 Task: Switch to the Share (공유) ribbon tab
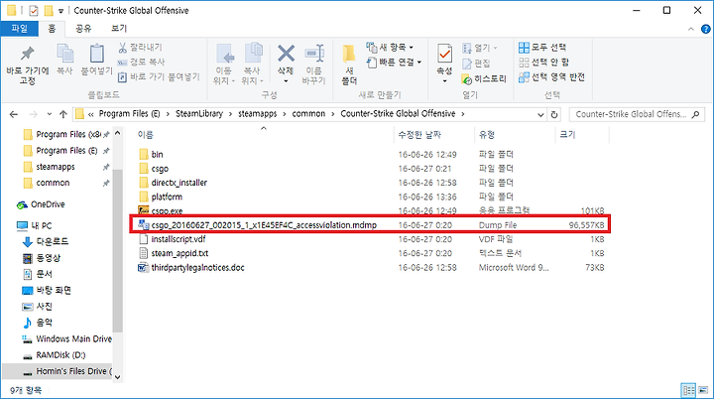click(x=83, y=29)
